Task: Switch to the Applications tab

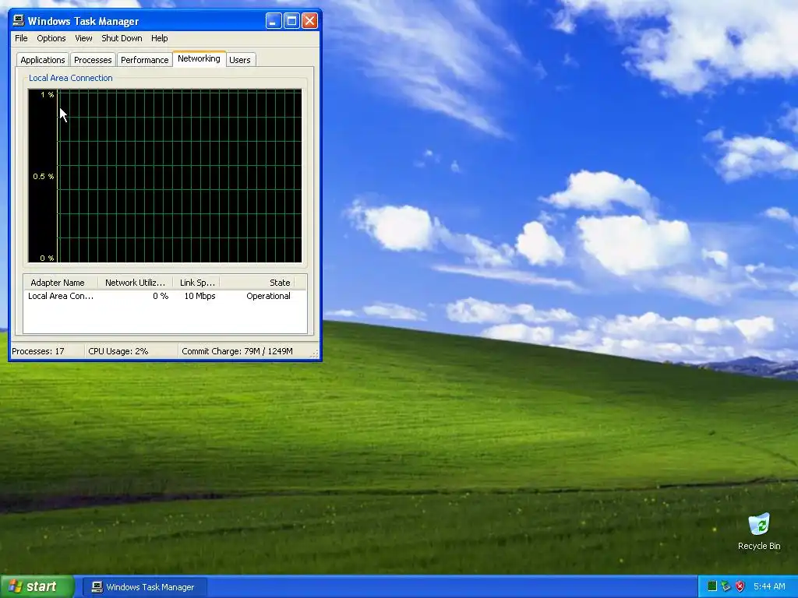Action: [x=43, y=60]
